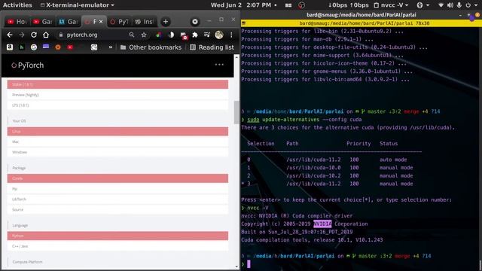Select Python as the language
The width and height of the screenshot is (482, 271).
point(117,236)
